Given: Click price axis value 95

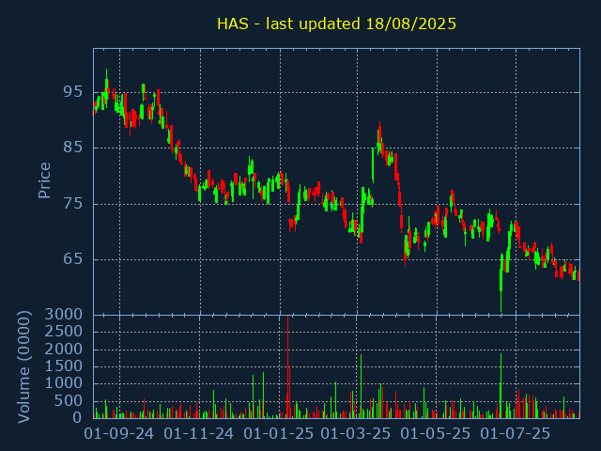Looking at the screenshot, I should pyautogui.click(x=73, y=92).
